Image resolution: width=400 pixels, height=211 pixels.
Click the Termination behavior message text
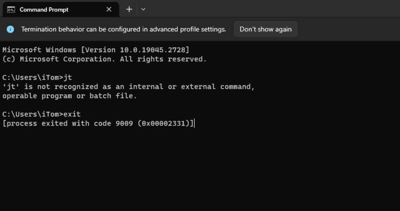click(x=124, y=29)
